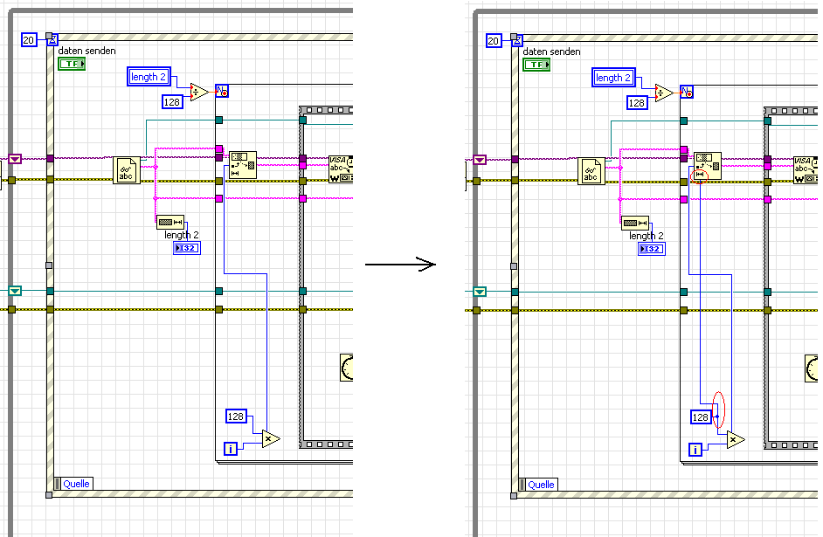
Task: Click the length 2 local variable, right diagram
Action: (613, 78)
